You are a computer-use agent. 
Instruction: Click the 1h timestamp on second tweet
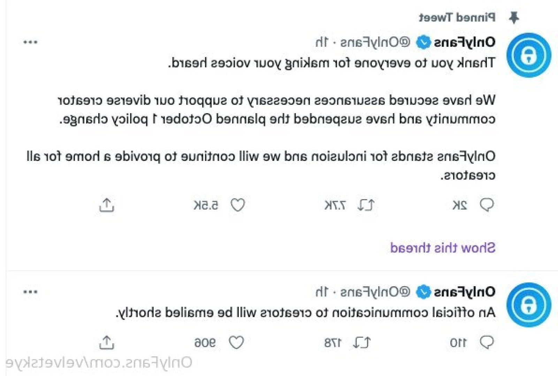point(322,292)
